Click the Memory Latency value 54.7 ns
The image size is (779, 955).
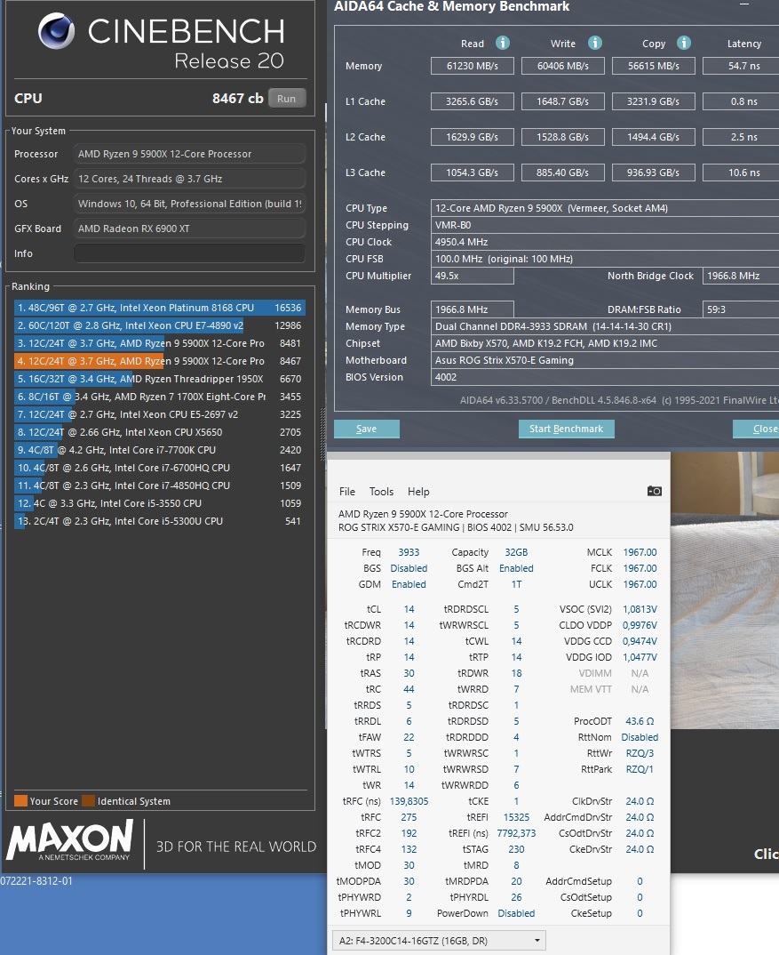point(742,66)
